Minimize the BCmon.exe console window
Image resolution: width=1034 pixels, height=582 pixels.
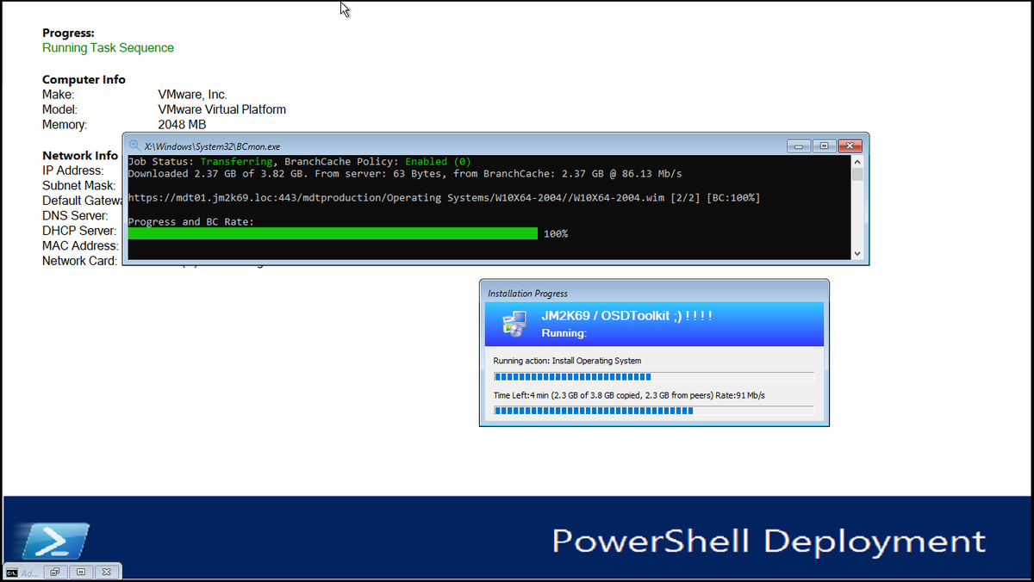tap(798, 146)
